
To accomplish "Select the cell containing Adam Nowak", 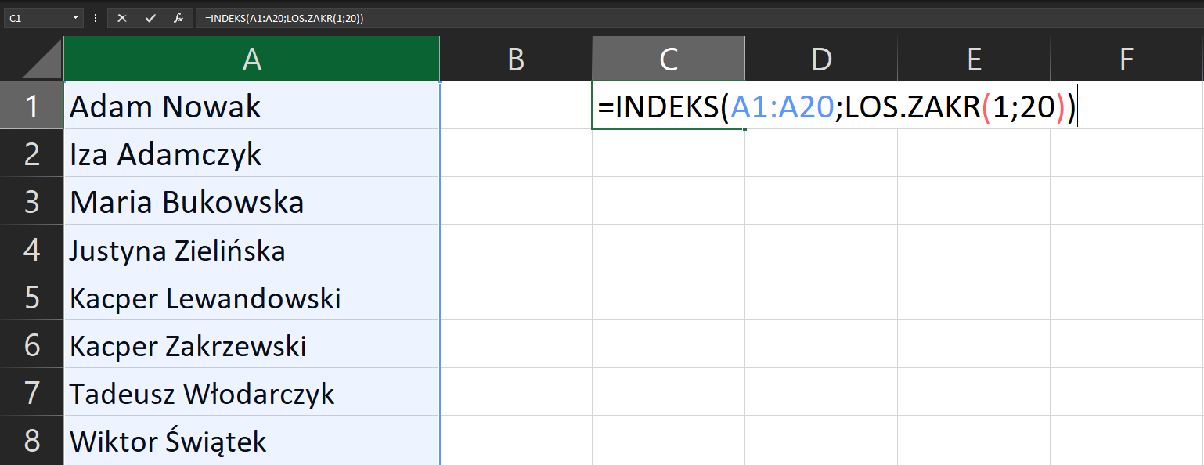I will pyautogui.click(x=251, y=106).
